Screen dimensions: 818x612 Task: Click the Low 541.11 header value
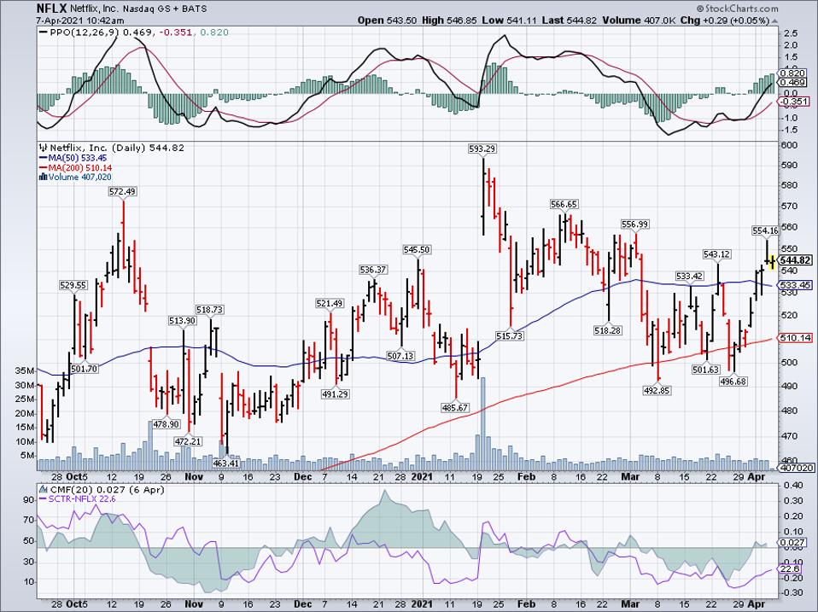[x=509, y=20]
